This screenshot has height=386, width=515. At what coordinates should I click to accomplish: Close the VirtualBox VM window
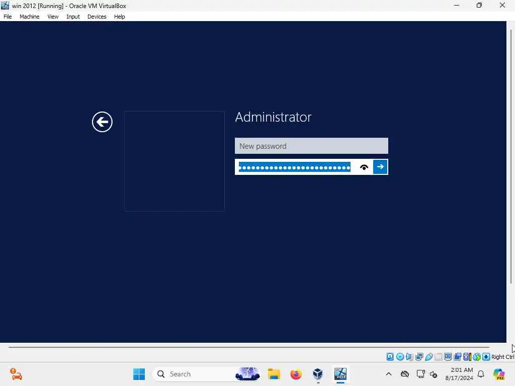pos(502,6)
